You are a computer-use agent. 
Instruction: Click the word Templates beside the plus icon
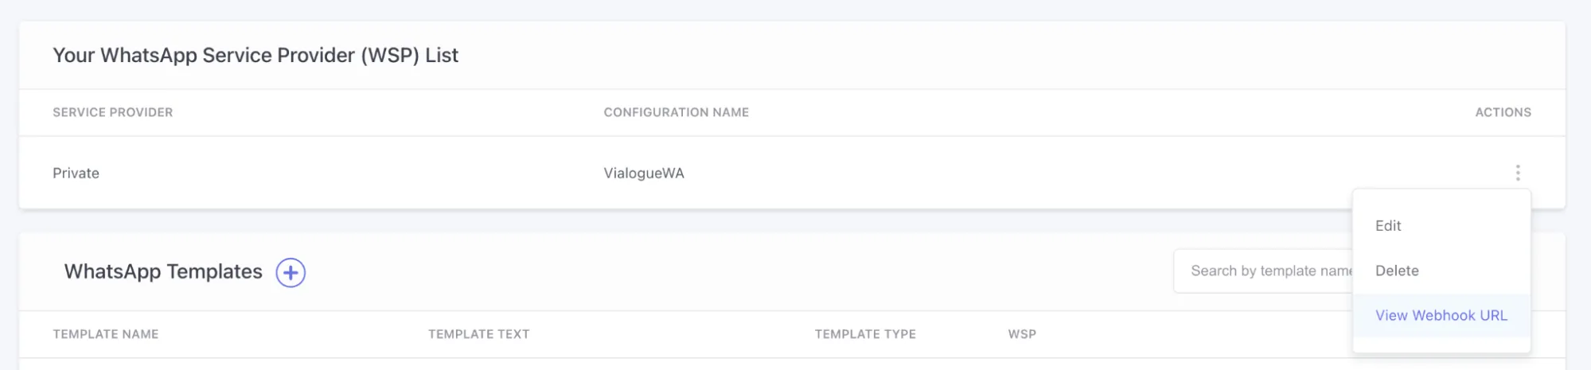(x=214, y=272)
